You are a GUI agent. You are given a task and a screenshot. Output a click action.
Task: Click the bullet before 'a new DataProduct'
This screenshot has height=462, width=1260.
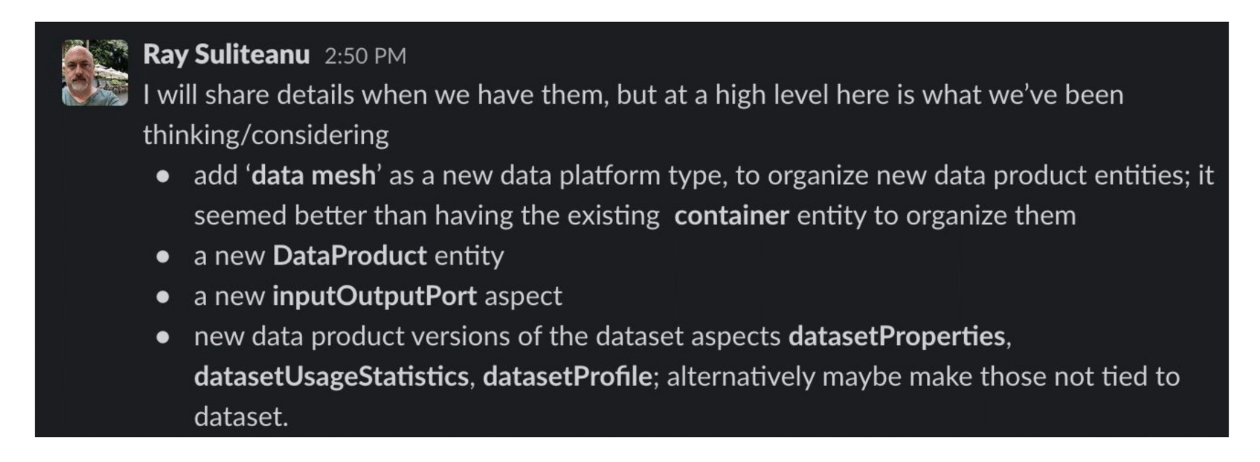pos(163,257)
